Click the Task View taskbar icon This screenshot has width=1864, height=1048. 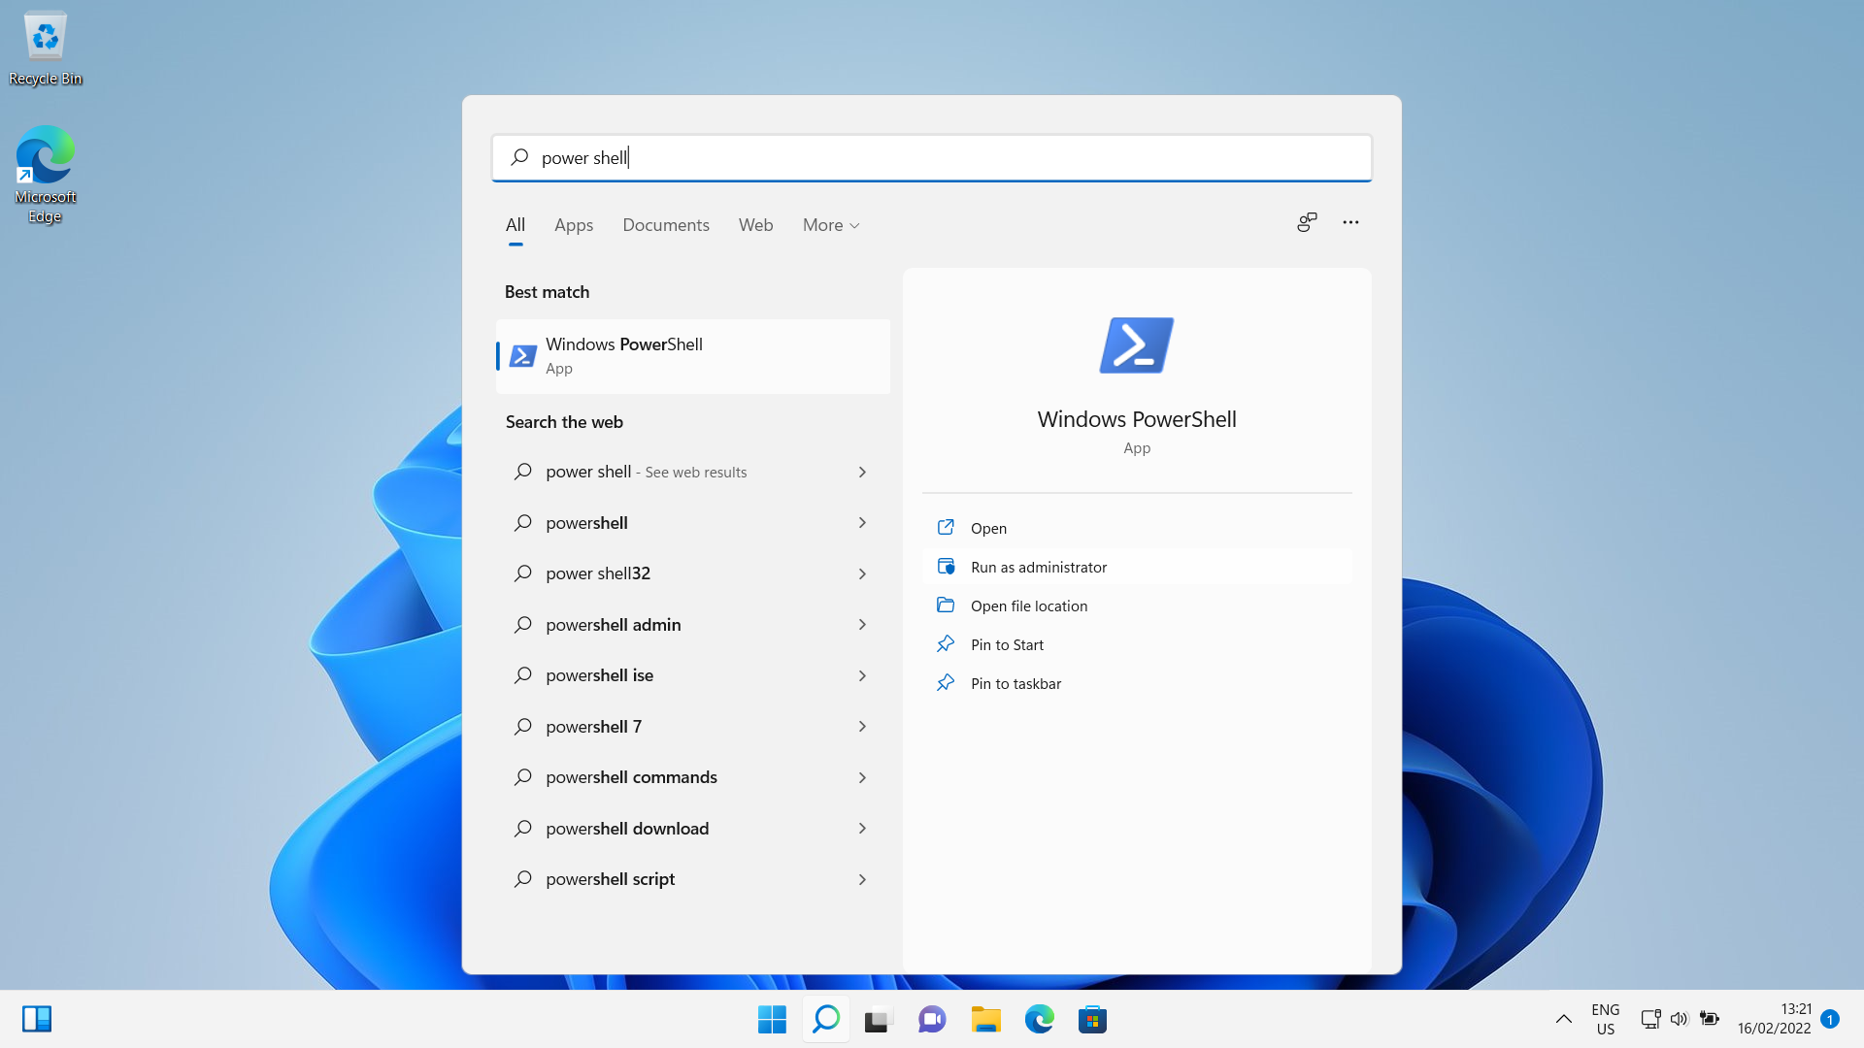click(878, 1020)
